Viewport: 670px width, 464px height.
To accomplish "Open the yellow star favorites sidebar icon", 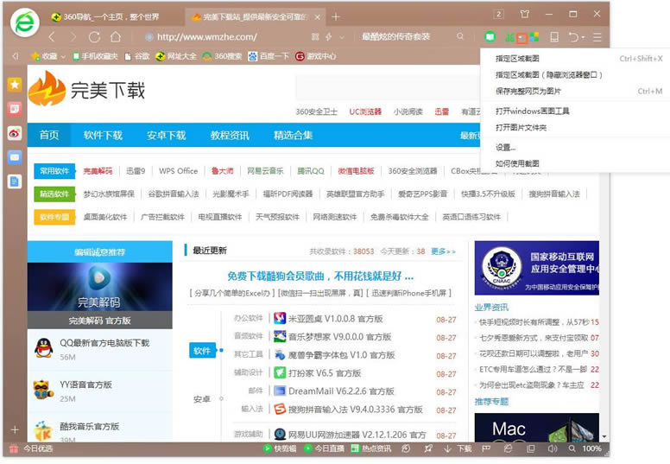I will coord(15,85).
